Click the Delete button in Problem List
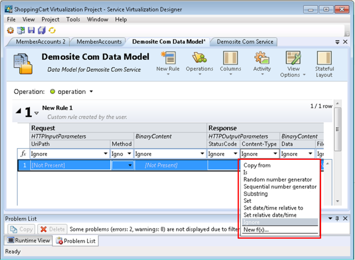This screenshot has height=260, width=355. pos(52,230)
